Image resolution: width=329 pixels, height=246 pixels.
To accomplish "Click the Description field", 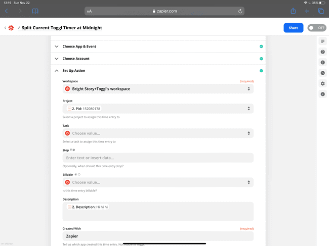I will (158, 212).
